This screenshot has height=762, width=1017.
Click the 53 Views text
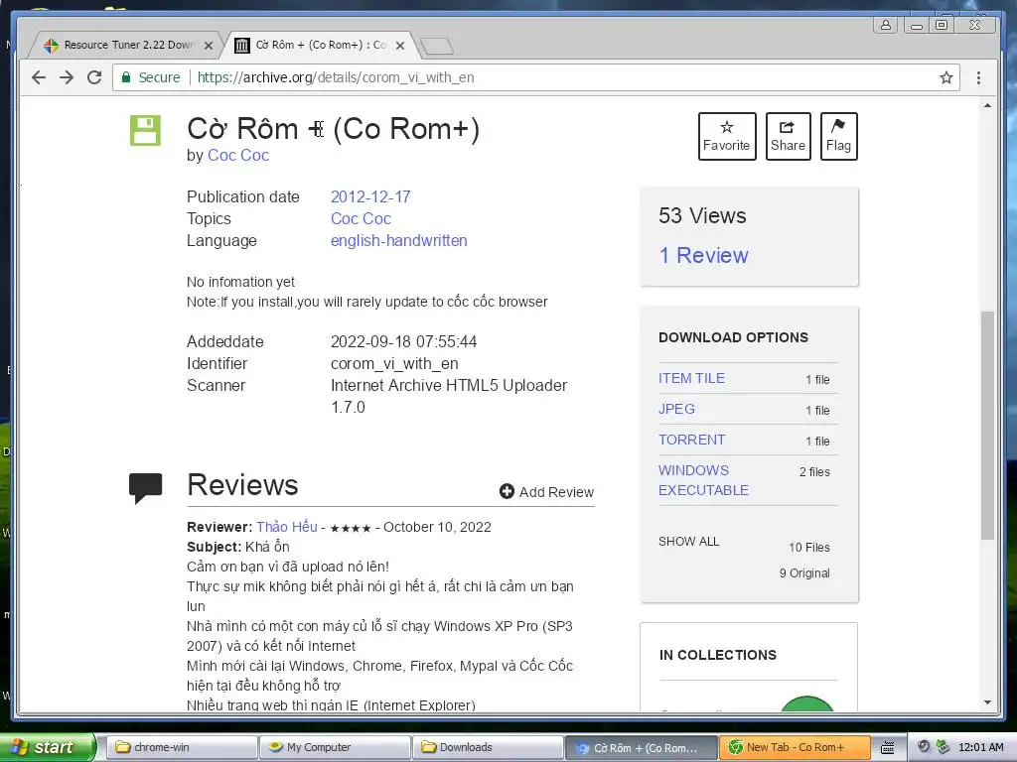pyautogui.click(x=702, y=215)
